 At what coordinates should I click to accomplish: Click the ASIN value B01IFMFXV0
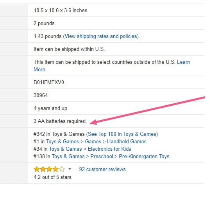click(x=49, y=83)
